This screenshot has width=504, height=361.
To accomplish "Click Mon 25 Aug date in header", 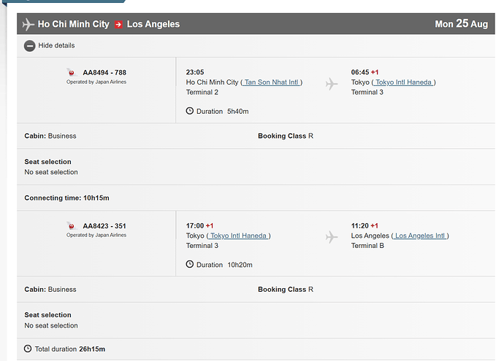I will pyautogui.click(x=461, y=24).
